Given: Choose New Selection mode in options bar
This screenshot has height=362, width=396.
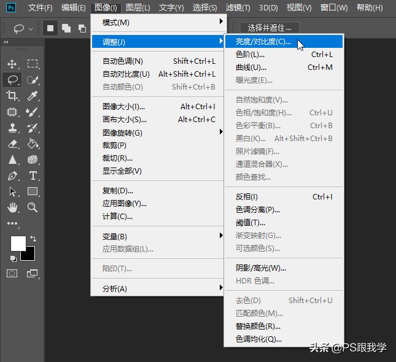Looking at the screenshot, I should pos(50,28).
